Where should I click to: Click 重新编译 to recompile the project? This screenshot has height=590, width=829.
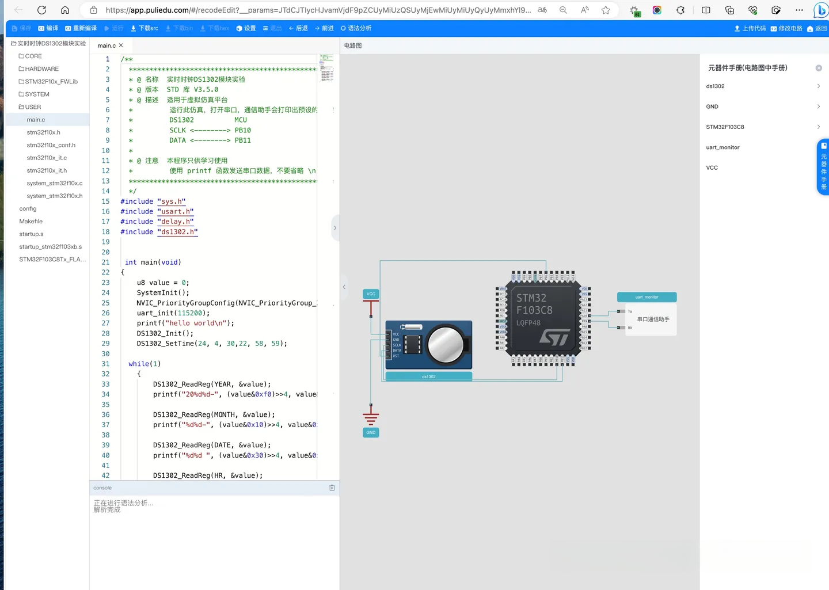(x=81, y=28)
